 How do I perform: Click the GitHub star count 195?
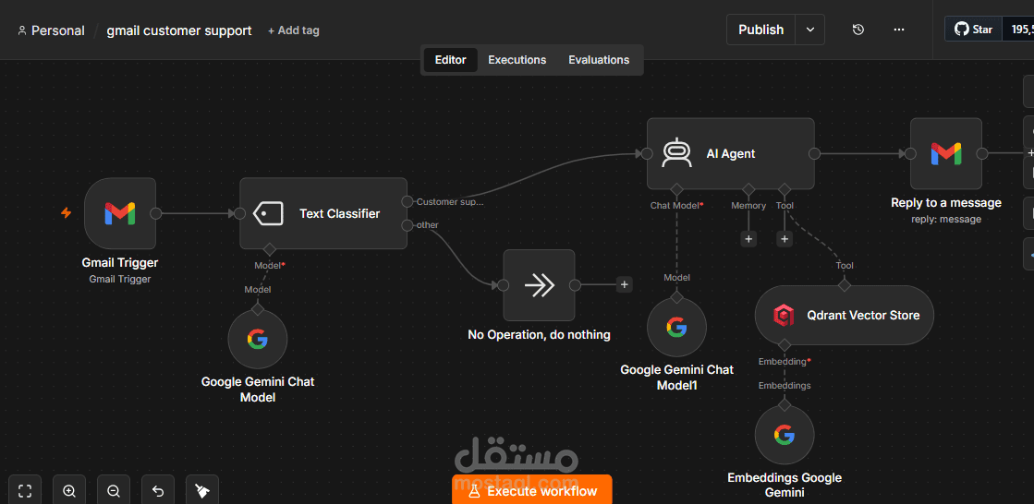coord(1018,30)
